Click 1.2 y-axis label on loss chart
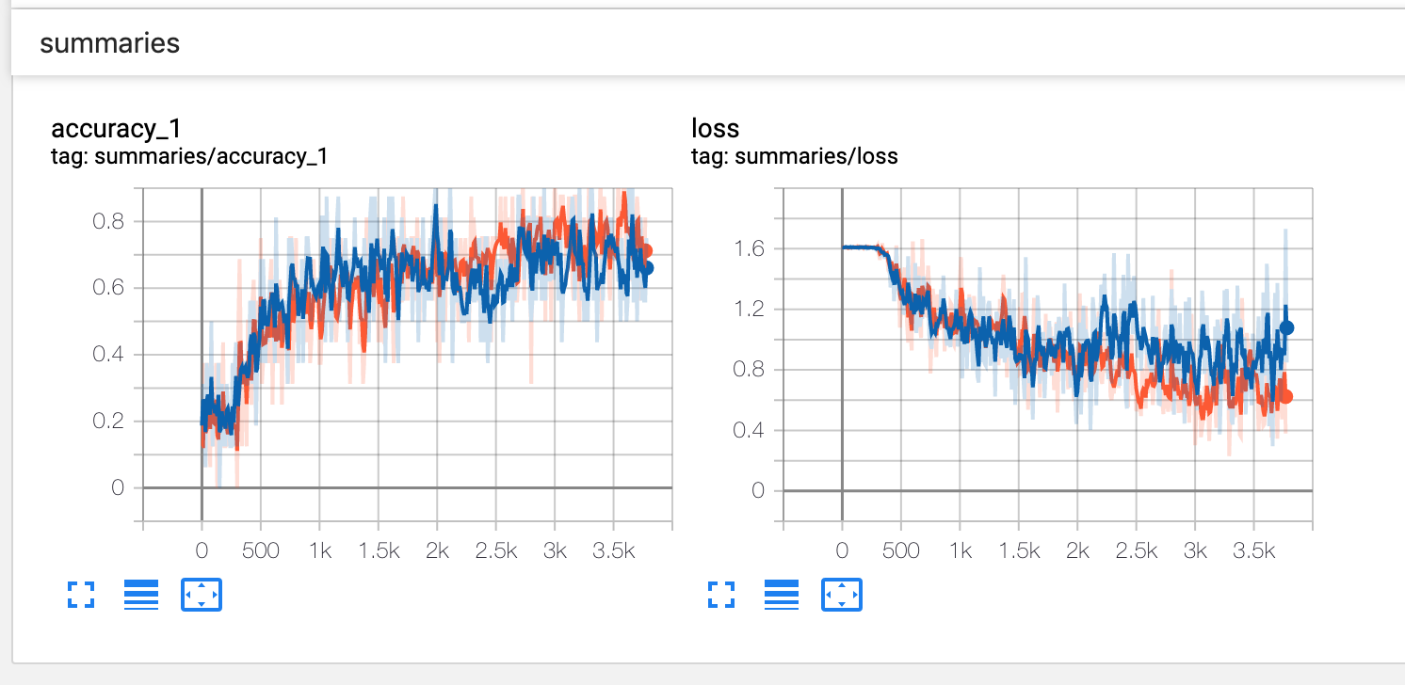The height and width of the screenshot is (685, 1405). point(751,309)
